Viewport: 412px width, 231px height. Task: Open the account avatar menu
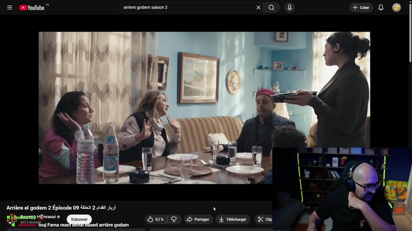397,7
